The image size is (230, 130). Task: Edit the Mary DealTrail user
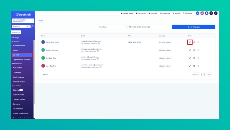point(190,66)
